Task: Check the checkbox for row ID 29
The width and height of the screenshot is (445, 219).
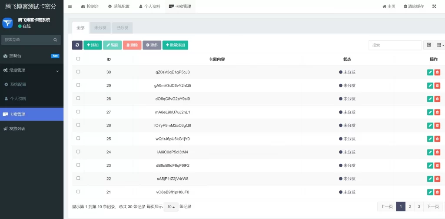Action: coord(78,85)
